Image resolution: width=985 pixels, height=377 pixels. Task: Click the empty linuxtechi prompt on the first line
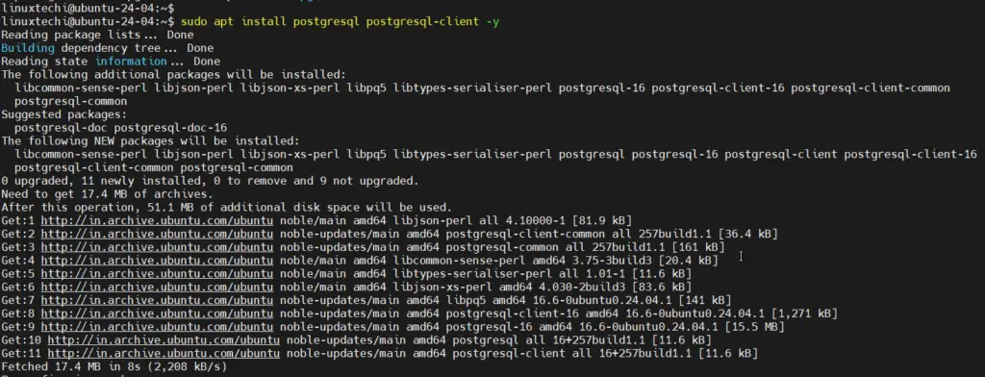88,8
